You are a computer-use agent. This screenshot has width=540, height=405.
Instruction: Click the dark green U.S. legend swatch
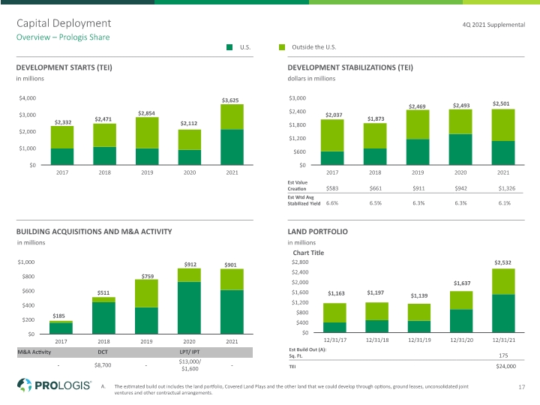point(229,47)
